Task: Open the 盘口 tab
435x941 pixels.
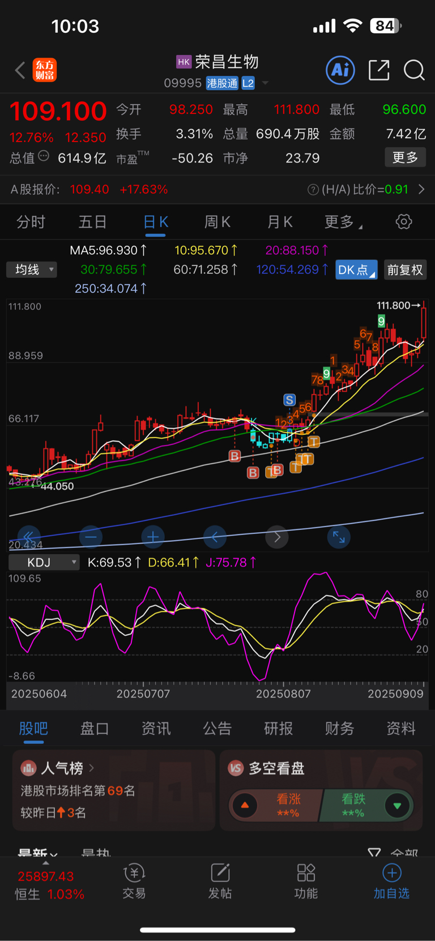Action: (x=95, y=728)
